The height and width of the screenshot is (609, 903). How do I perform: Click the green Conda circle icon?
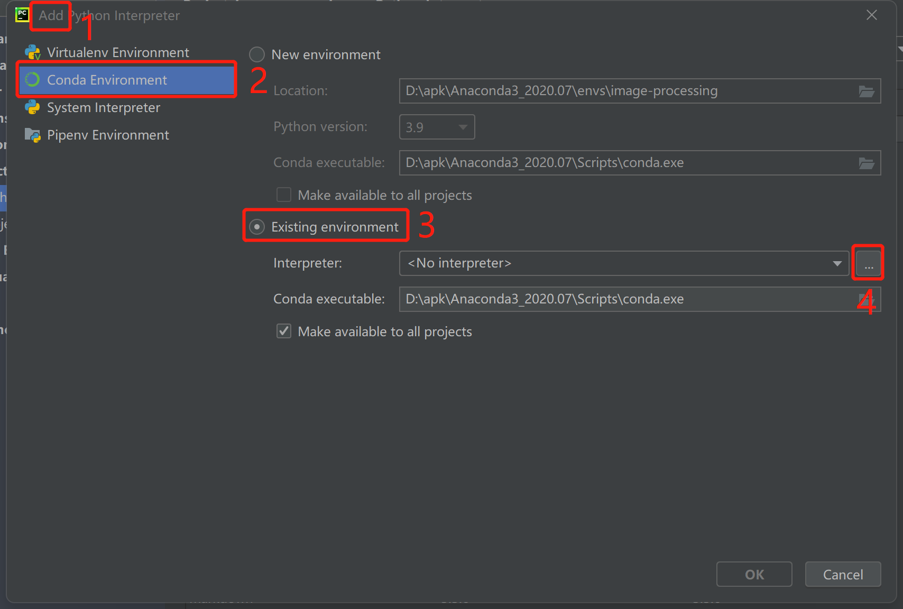coord(33,80)
